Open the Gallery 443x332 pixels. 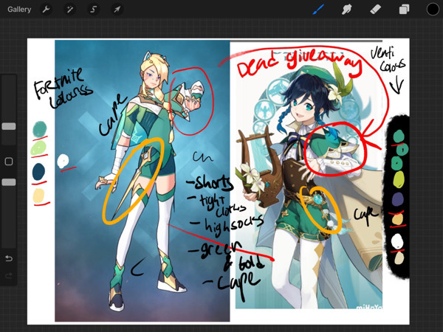pos(19,10)
